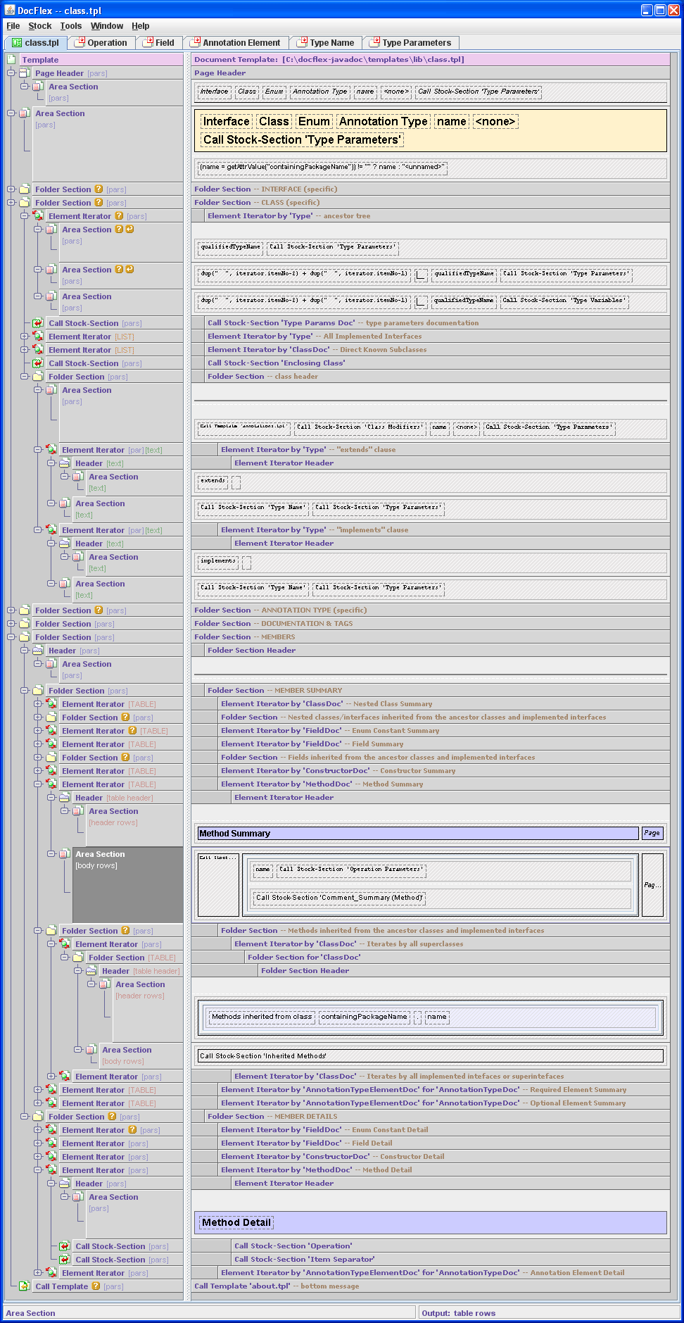The width and height of the screenshot is (684, 1323).
Task: Click the Page Header node icon in tree
Action: (x=25, y=73)
